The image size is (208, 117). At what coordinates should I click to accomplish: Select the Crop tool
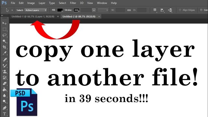tap(4, 47)
